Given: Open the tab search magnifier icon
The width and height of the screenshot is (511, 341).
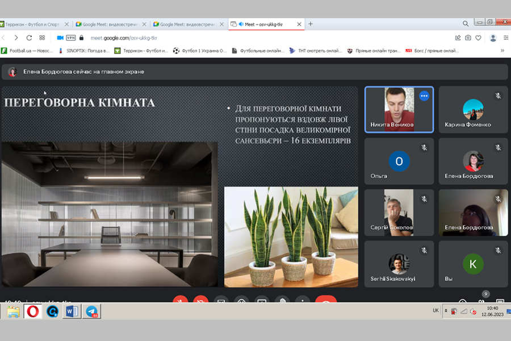Looking at the screenshot, I should pos(466,24).
